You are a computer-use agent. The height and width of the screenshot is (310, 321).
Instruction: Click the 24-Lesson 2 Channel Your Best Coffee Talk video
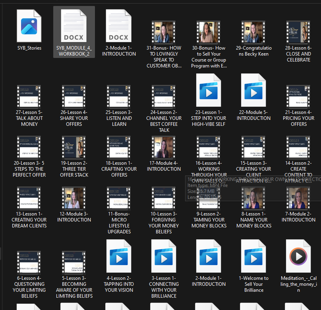pos(164,96)
